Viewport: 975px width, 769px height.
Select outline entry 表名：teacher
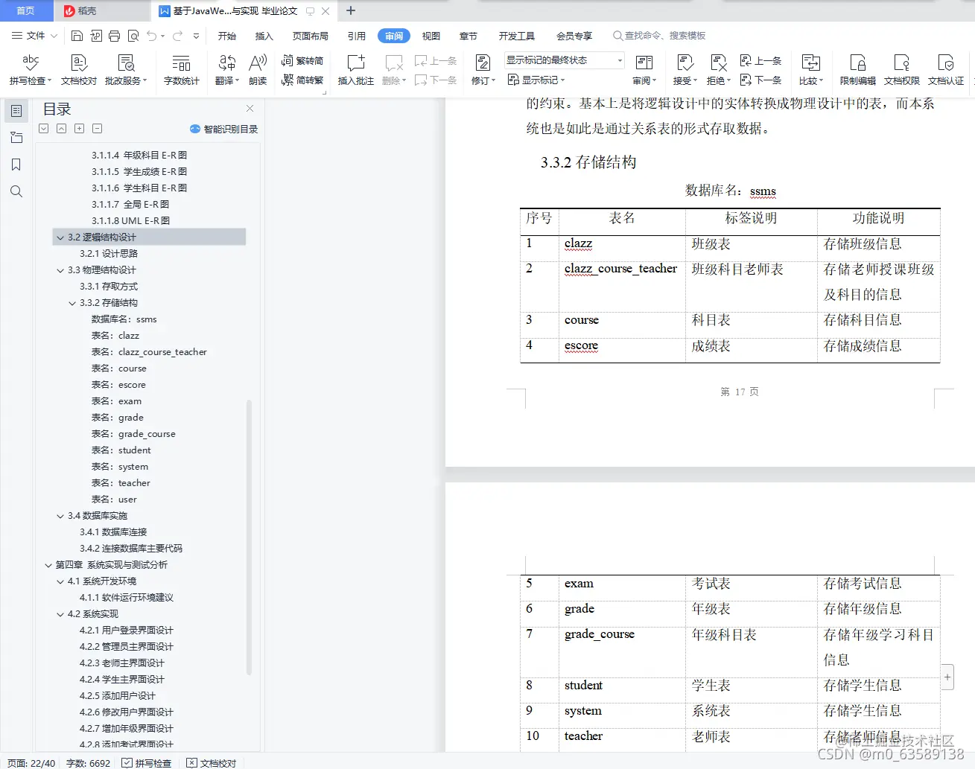point(121,483)
